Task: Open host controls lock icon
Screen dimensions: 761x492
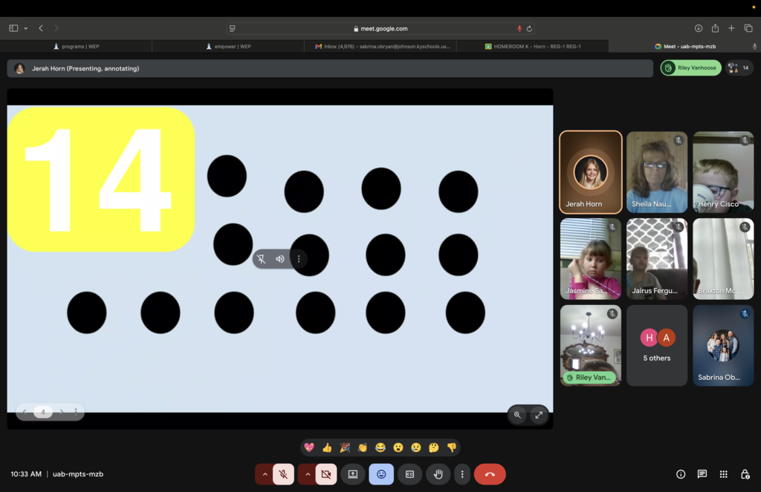Action: pos(745,474)
